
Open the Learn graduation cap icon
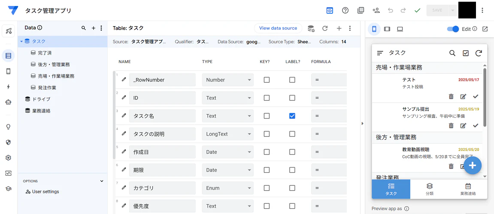pyautogui.click(x=9, y=189)
